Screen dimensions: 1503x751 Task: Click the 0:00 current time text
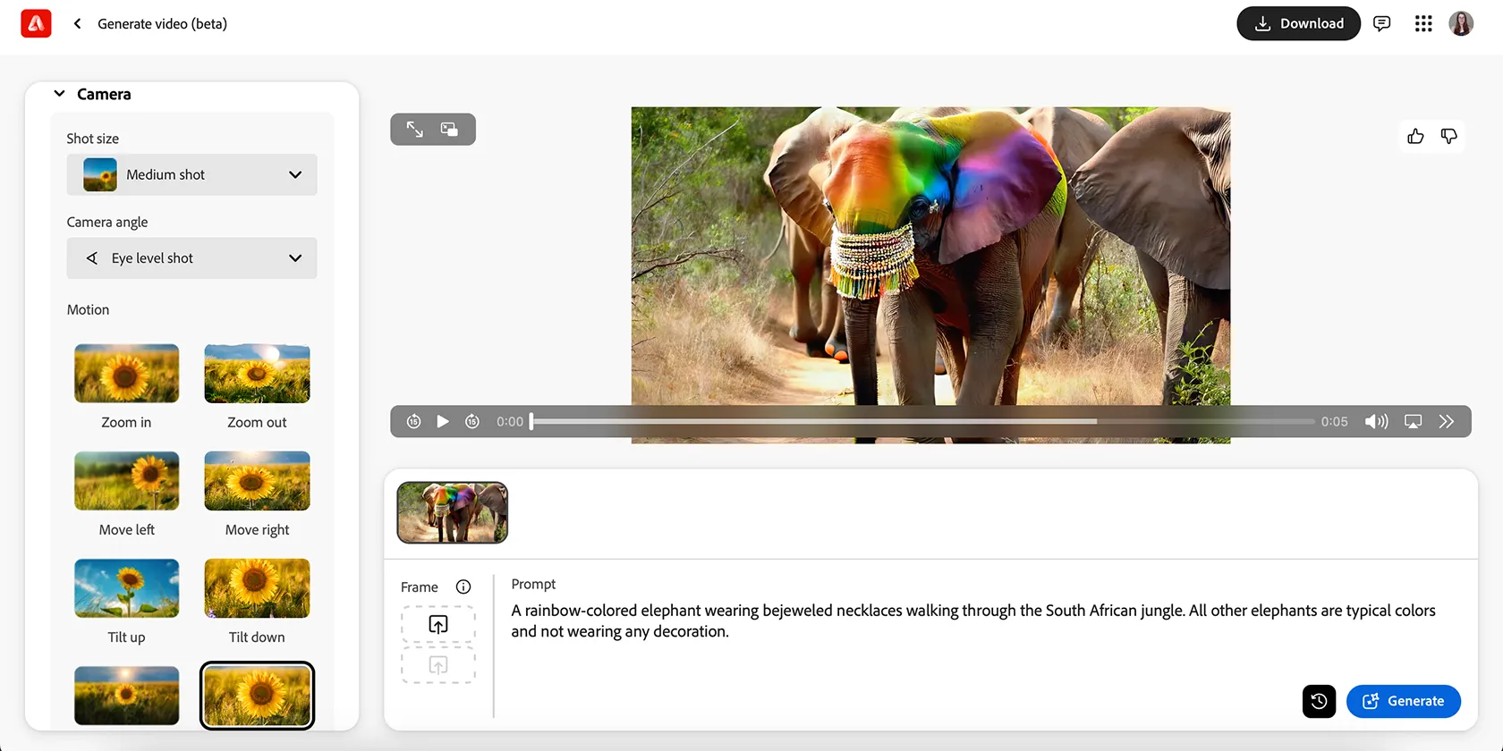coord(510,421)
